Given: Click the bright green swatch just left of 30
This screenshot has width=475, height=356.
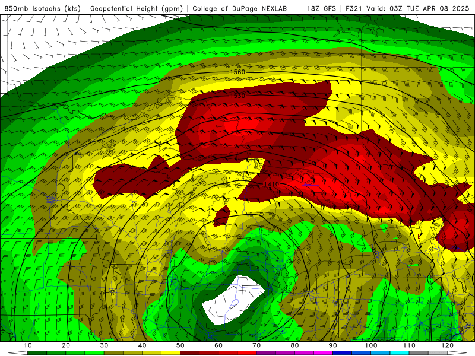Looking at the screenshot, I should click(94, 353).
